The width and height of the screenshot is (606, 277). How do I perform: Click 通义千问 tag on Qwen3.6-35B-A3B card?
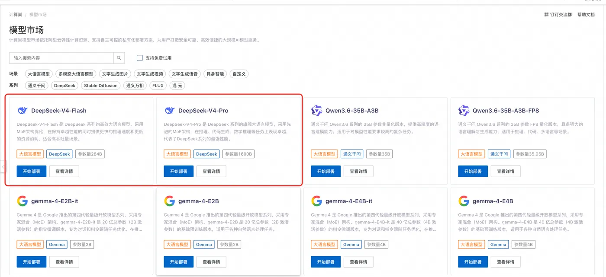pos(352,154)
